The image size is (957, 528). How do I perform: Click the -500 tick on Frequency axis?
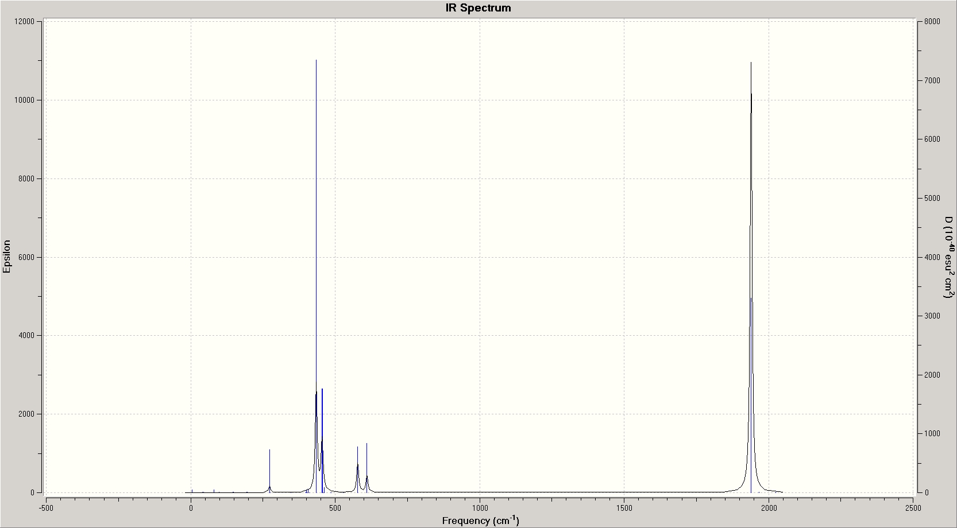pos(46,508)
